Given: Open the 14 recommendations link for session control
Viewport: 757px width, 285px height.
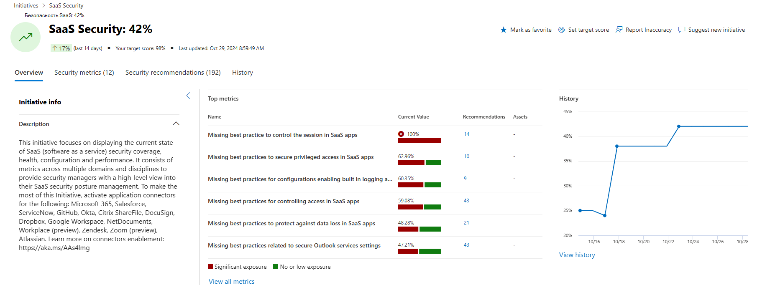Looking at the screenshot, I should (x=467, y=134).
